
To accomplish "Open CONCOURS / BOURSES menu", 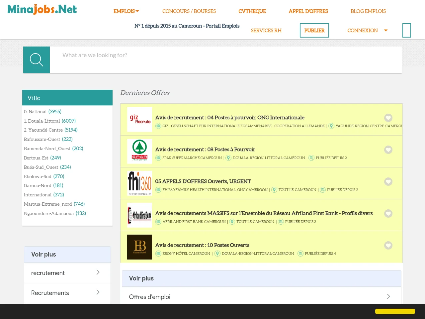I will click(189, 11).
